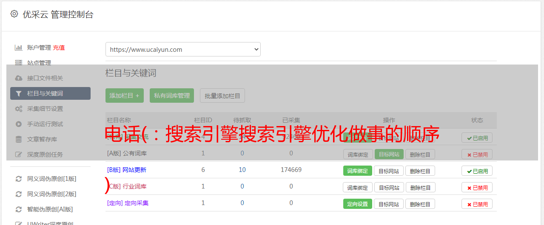
Task: Click the [定向] 定向采集 column name
Action: [128, 203]
